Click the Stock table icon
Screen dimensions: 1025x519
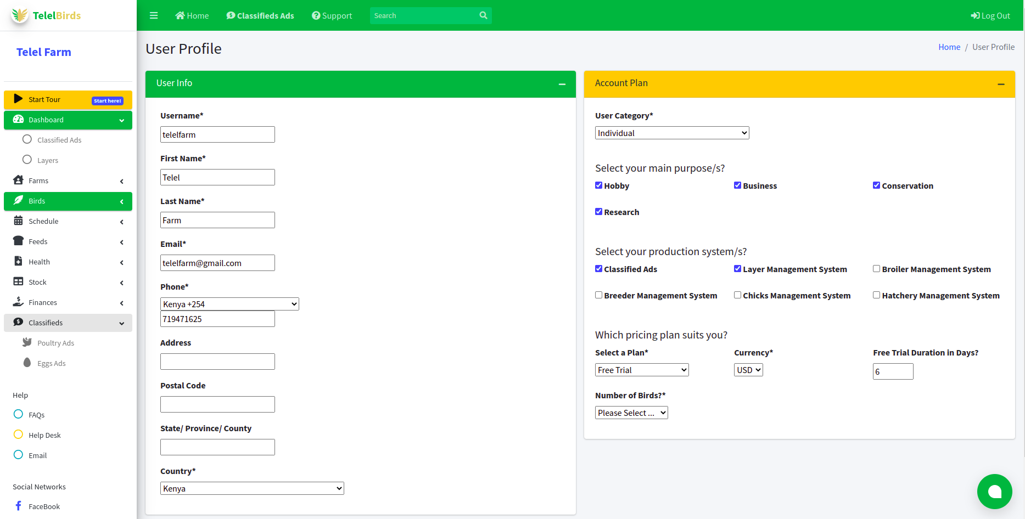[x=18, y=282]
